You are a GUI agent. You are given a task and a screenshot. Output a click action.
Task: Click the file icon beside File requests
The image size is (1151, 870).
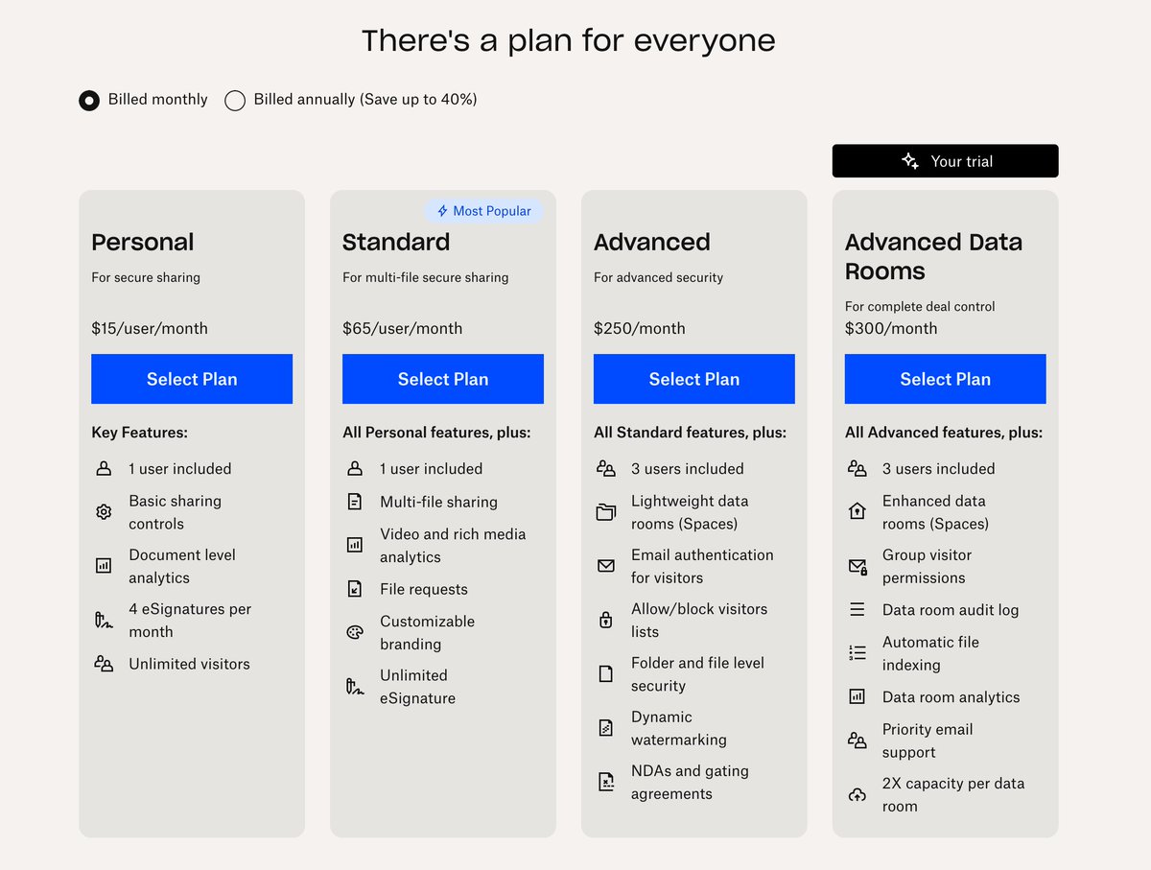tap(355, 589)
